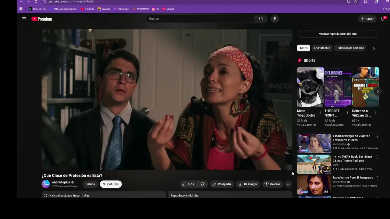The image size is (390, 219).
Task: Click the video title ¿Qué Clase de Profesión es Esta?
Action: (x=72, y=176)
